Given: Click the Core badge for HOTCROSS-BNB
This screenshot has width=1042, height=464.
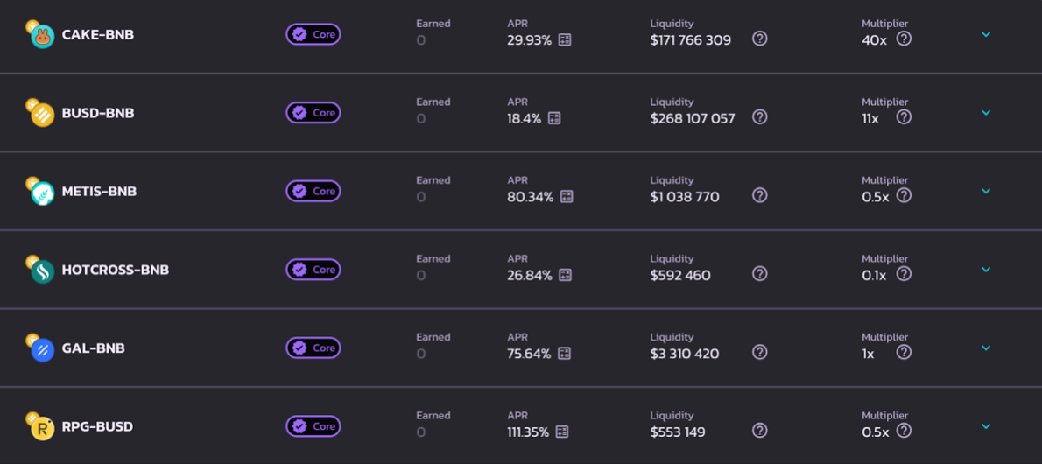Looking at the screenshot, I should [x=313, y=270].
